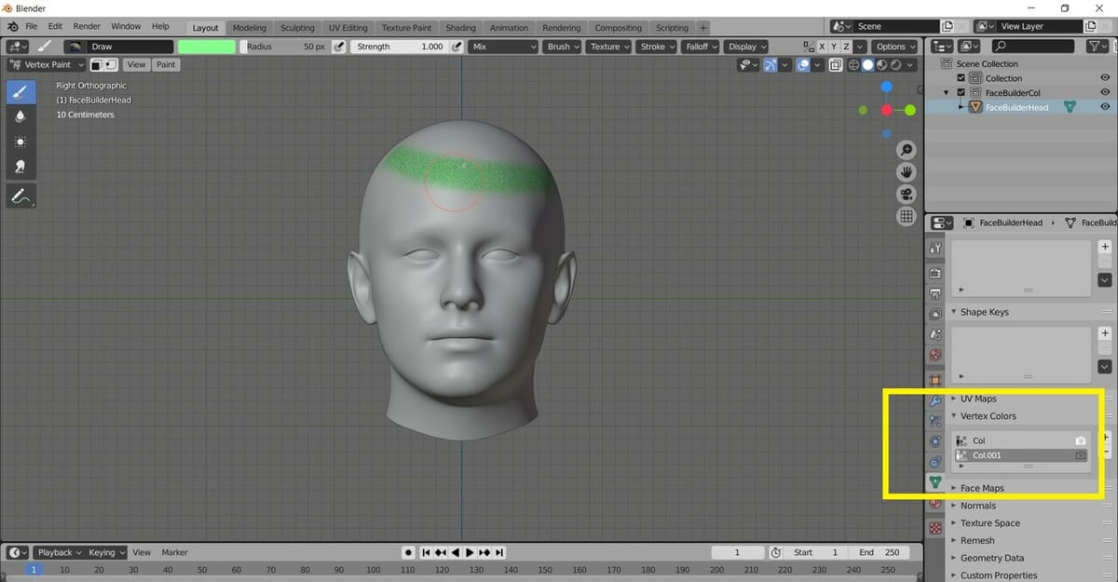
Task: Open the Particles properties tab
Action: 935,421
